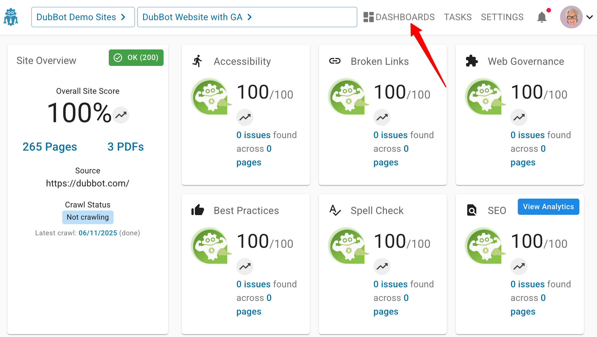Click the green OK (200) status badge

point(136,58)
